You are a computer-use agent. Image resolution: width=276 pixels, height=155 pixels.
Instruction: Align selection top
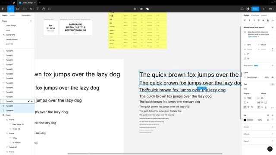click(x=259, y=20)
